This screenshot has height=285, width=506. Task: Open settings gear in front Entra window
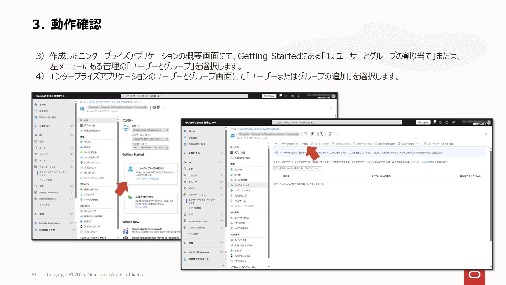(x=440, y=122)
